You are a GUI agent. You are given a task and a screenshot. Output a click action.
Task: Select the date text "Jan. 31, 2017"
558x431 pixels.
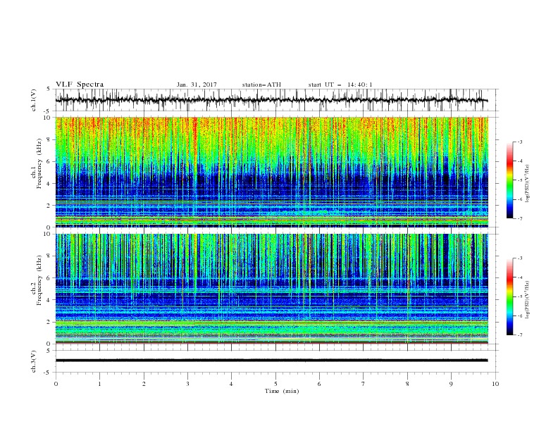point(197,85)
